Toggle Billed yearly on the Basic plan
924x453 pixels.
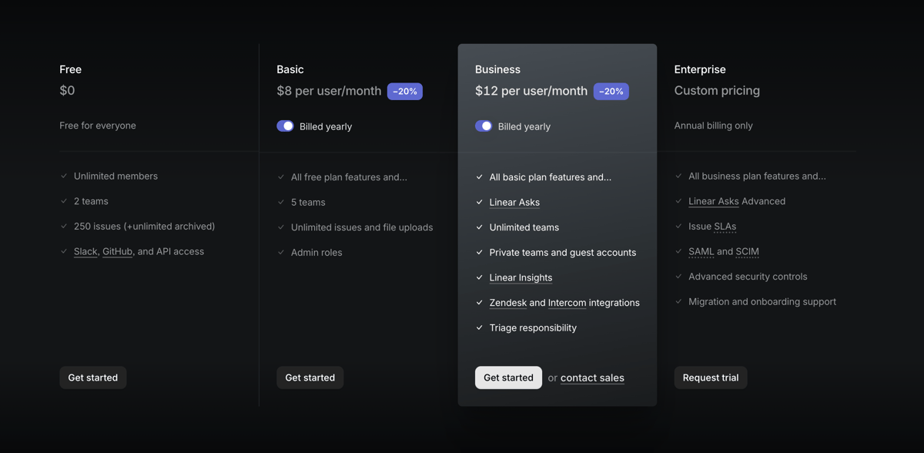(x=286, y=126)
